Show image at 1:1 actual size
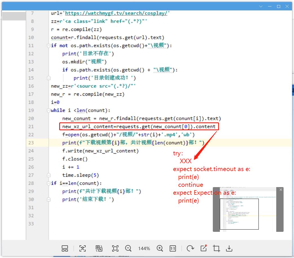 [173, 248]
